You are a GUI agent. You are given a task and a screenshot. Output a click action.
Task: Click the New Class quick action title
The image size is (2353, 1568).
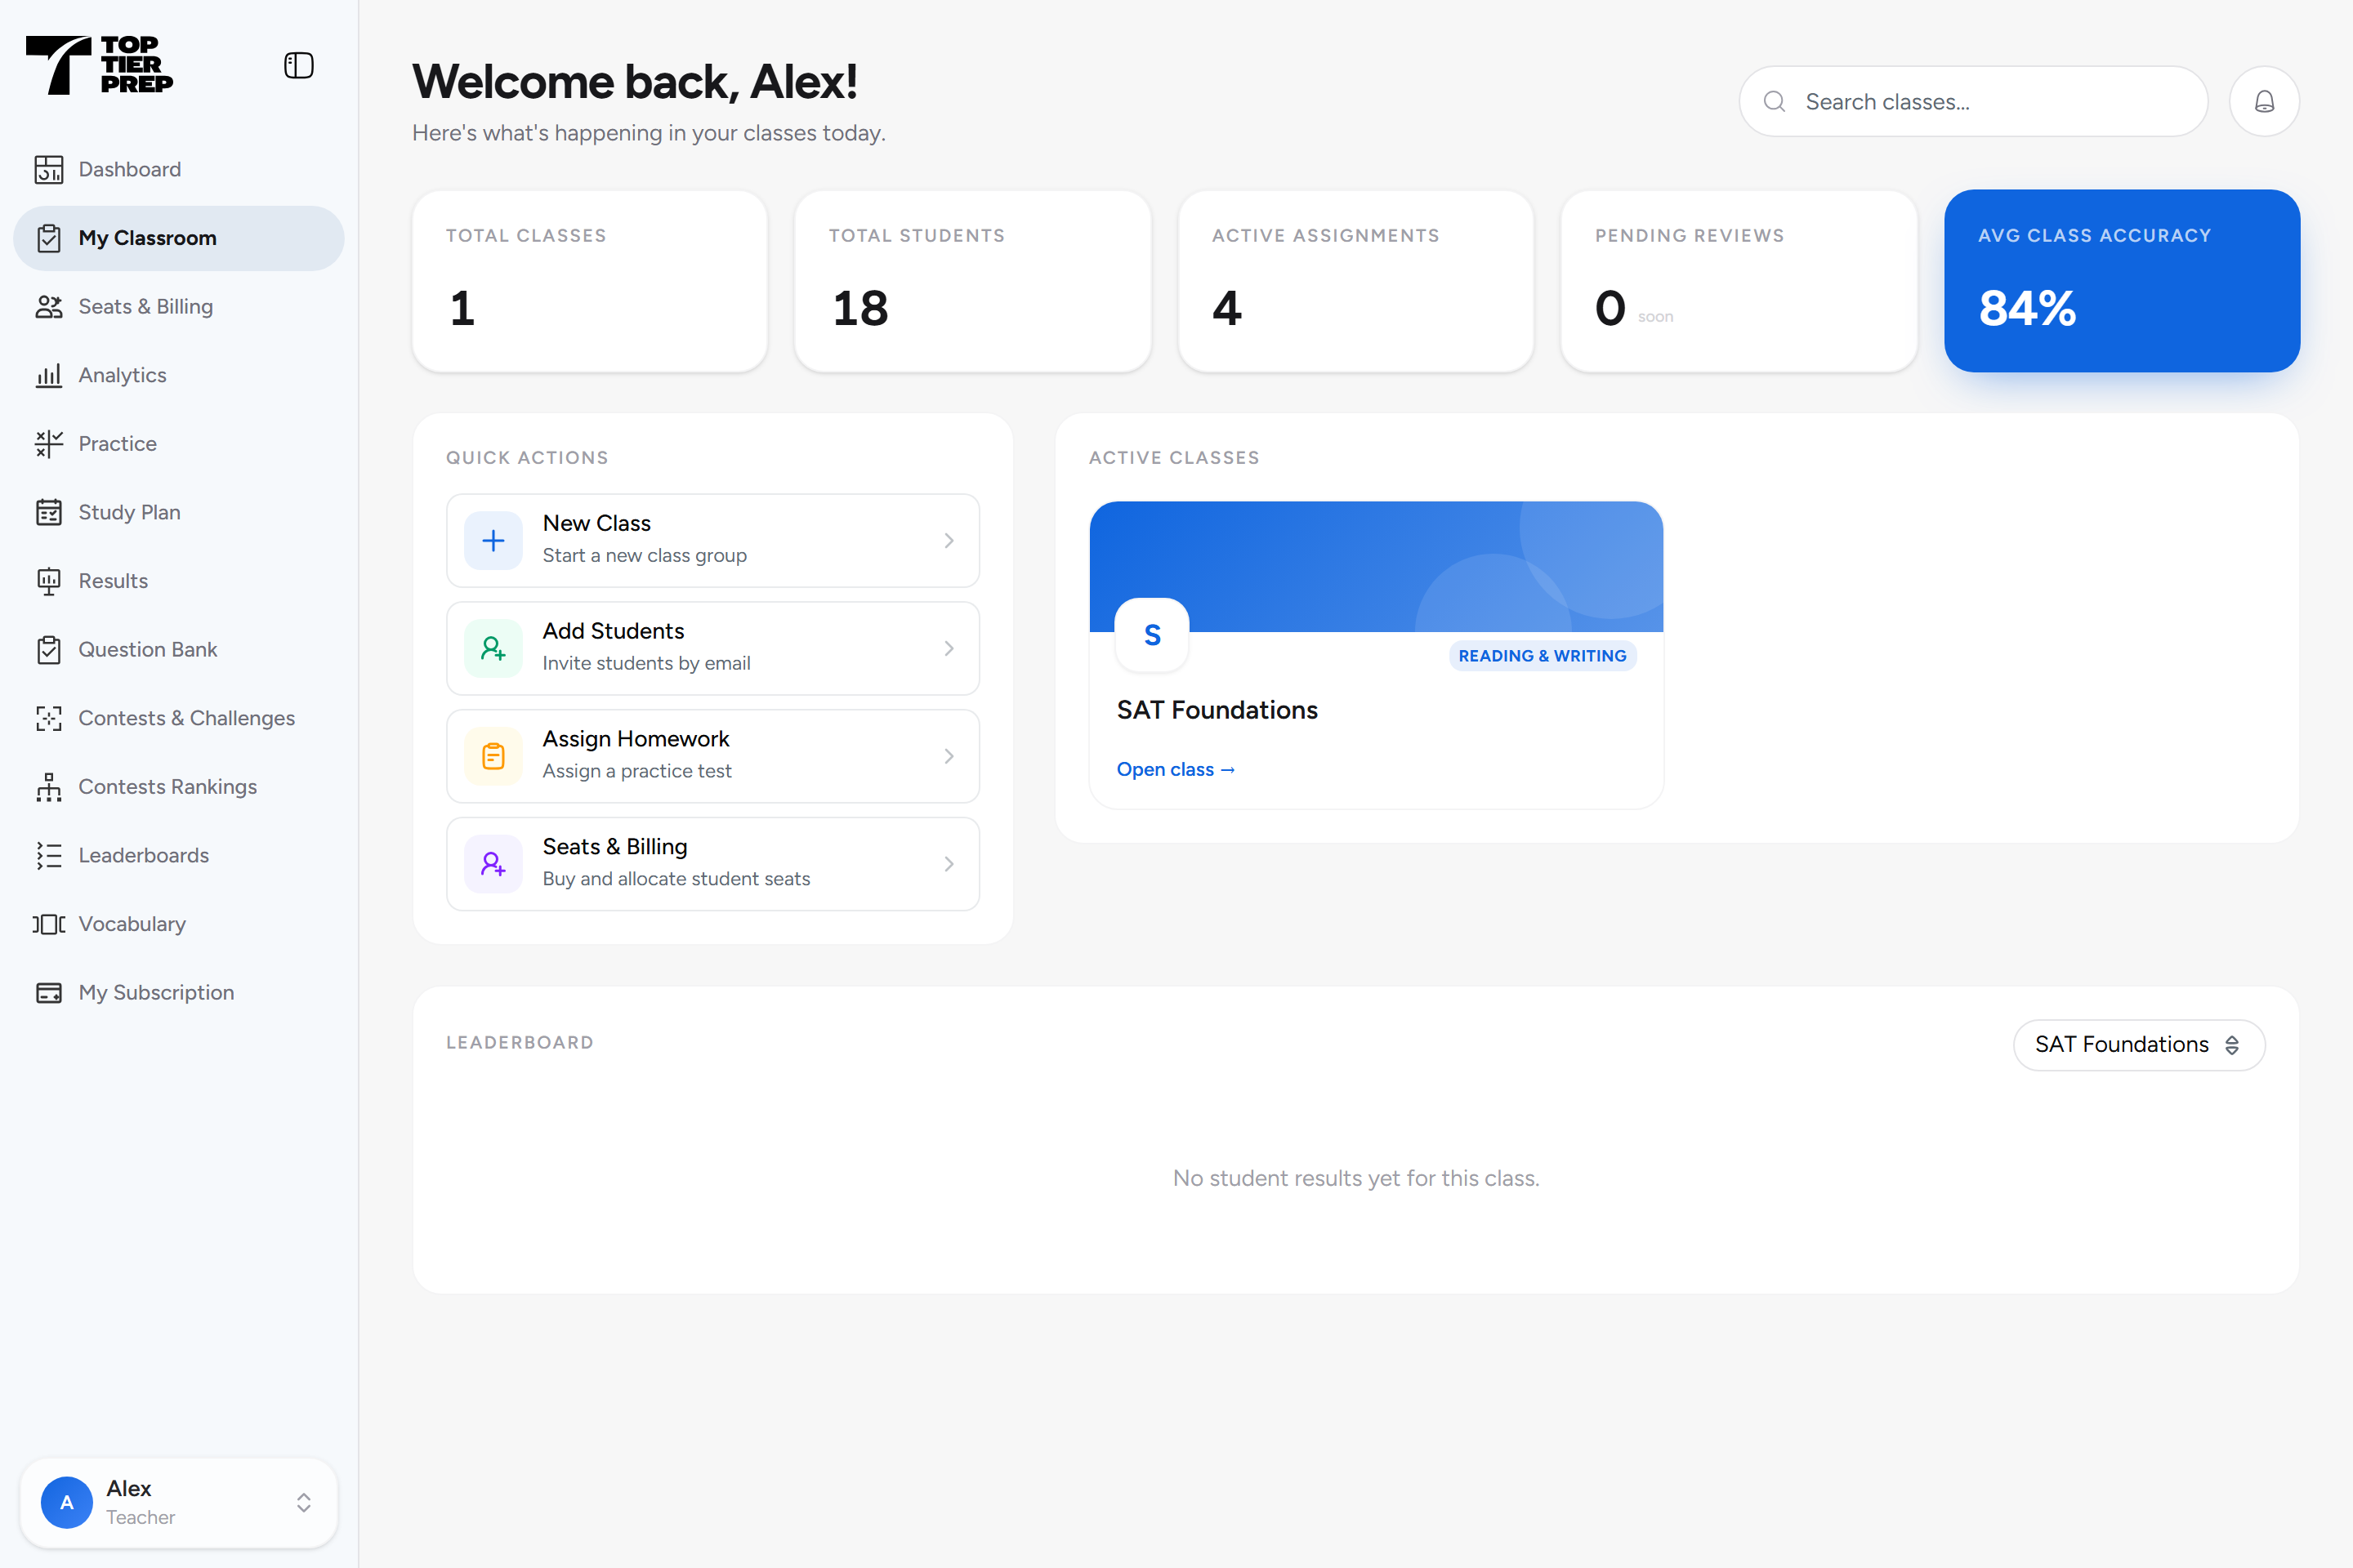(596, 523)
